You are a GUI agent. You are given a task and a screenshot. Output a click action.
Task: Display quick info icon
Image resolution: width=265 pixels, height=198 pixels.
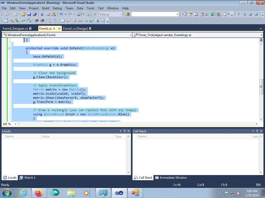click(18, 21)
